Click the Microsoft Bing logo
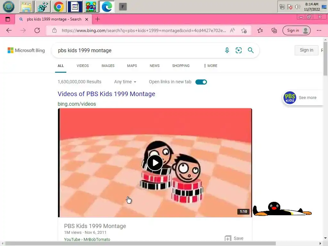328x246 pixels. coord(26,50)
